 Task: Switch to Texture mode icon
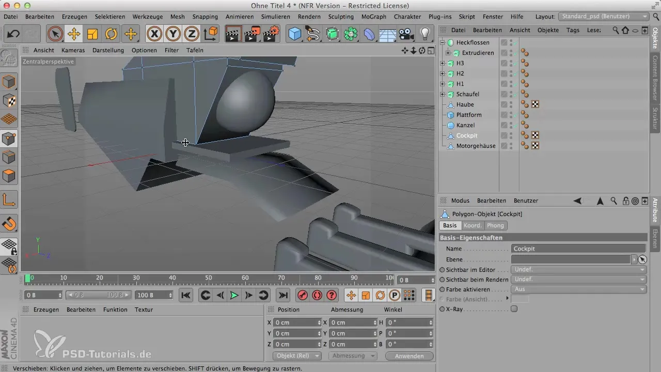(9, 101)
